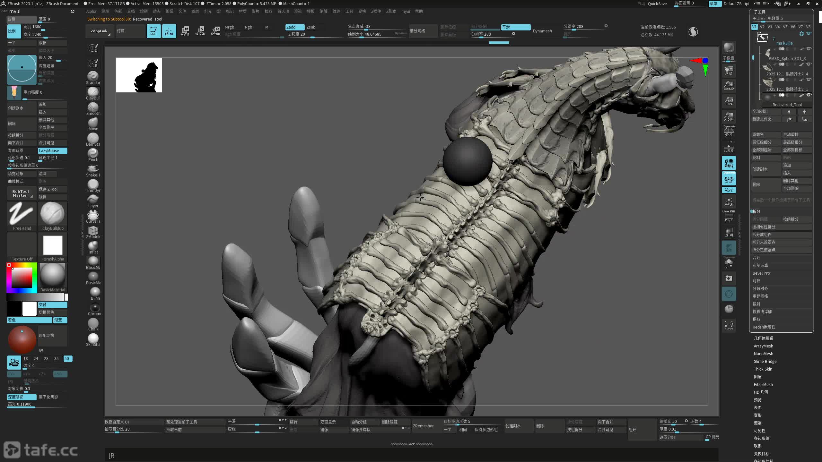822x462 pixels.
Task: Activate the Edit mode button
Action: click(153, 31)
